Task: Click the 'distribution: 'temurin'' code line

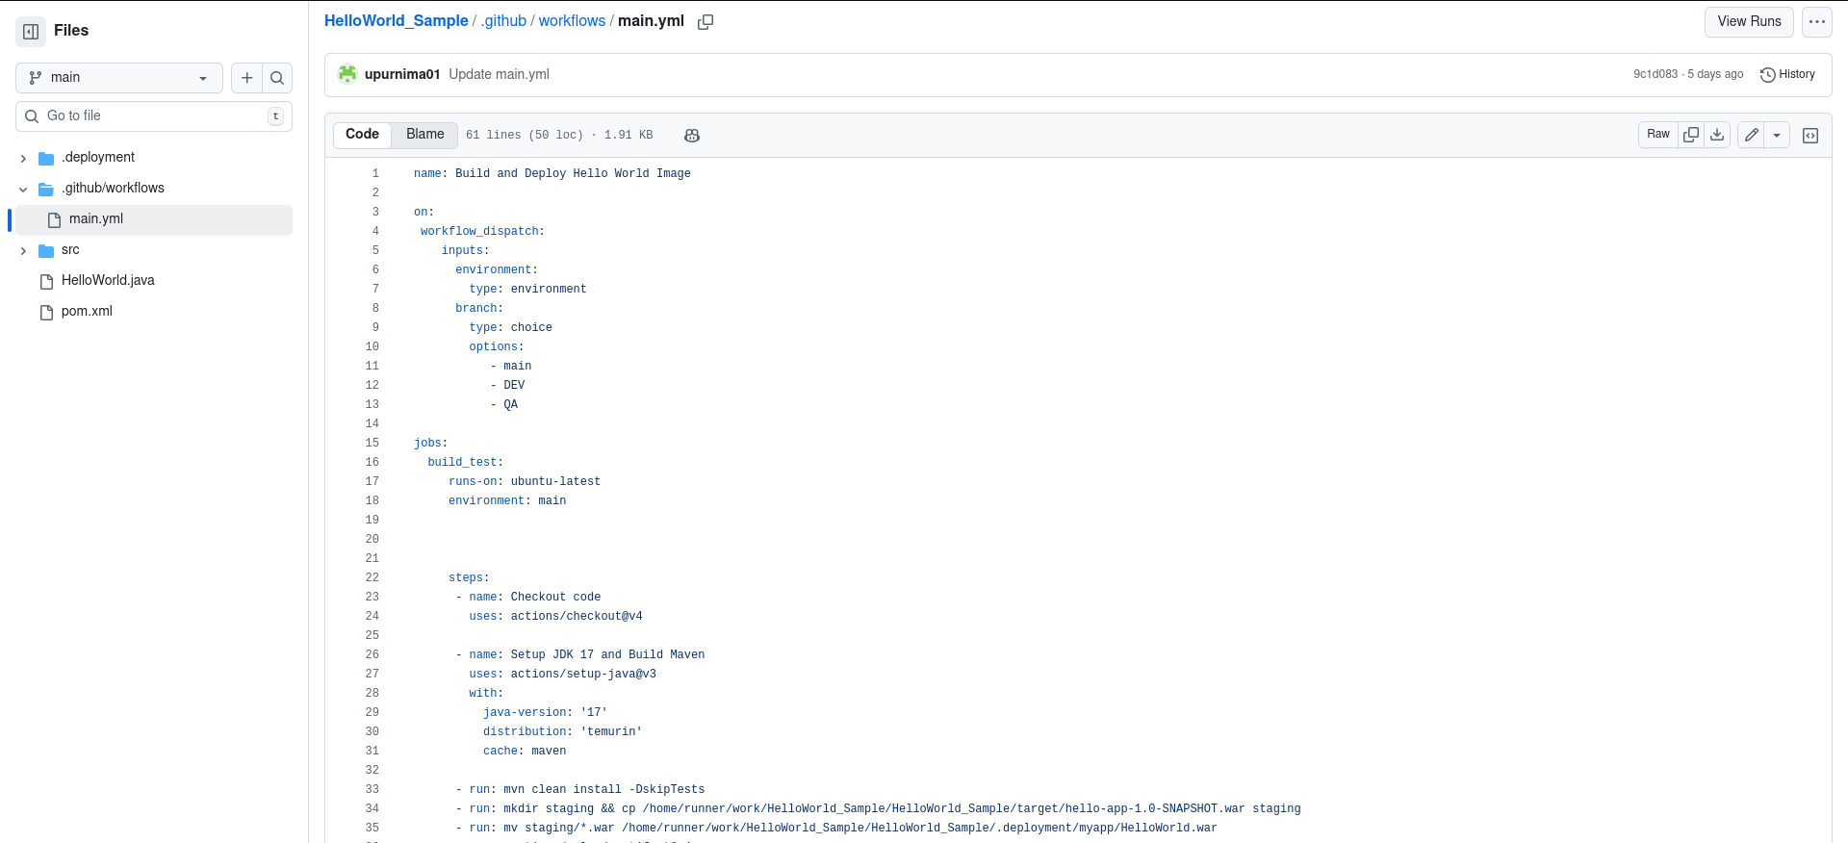Action: [x=562, y=732]
